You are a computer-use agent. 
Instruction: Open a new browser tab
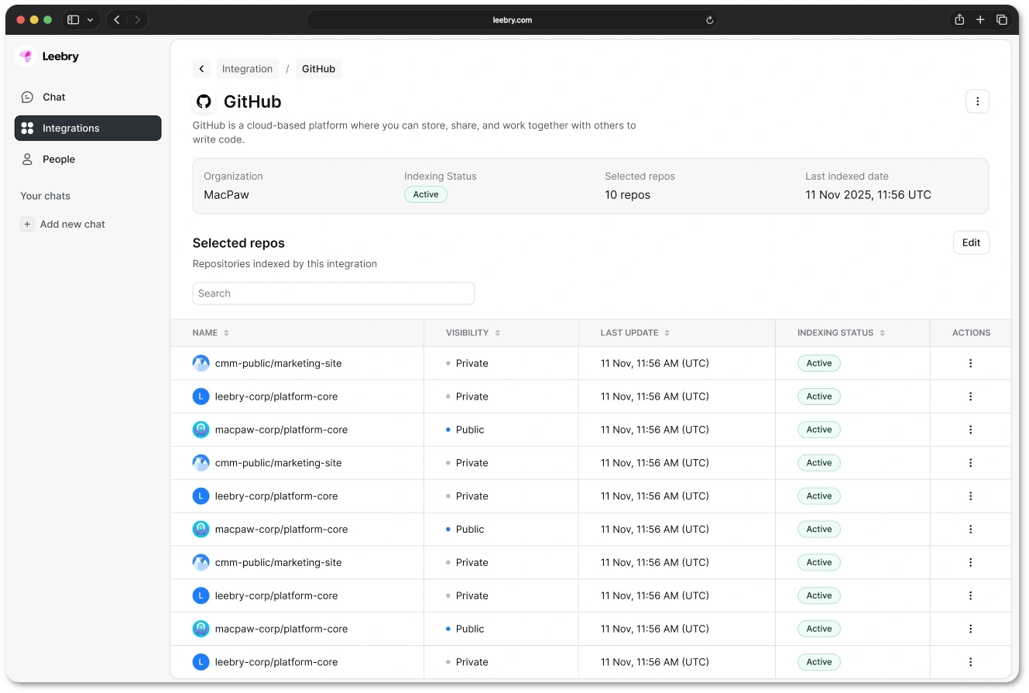980,19
